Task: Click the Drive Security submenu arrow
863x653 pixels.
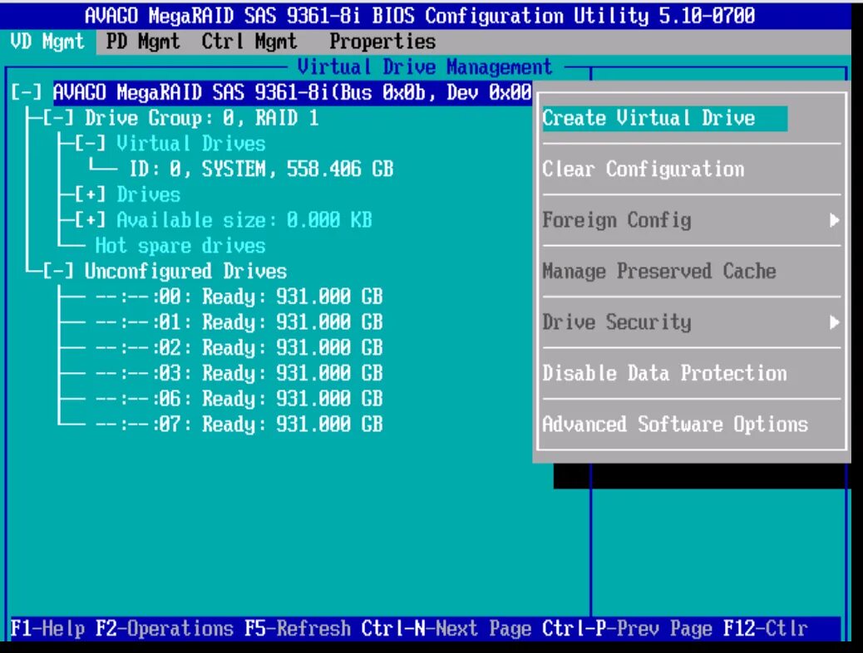Action: (835, 322)
